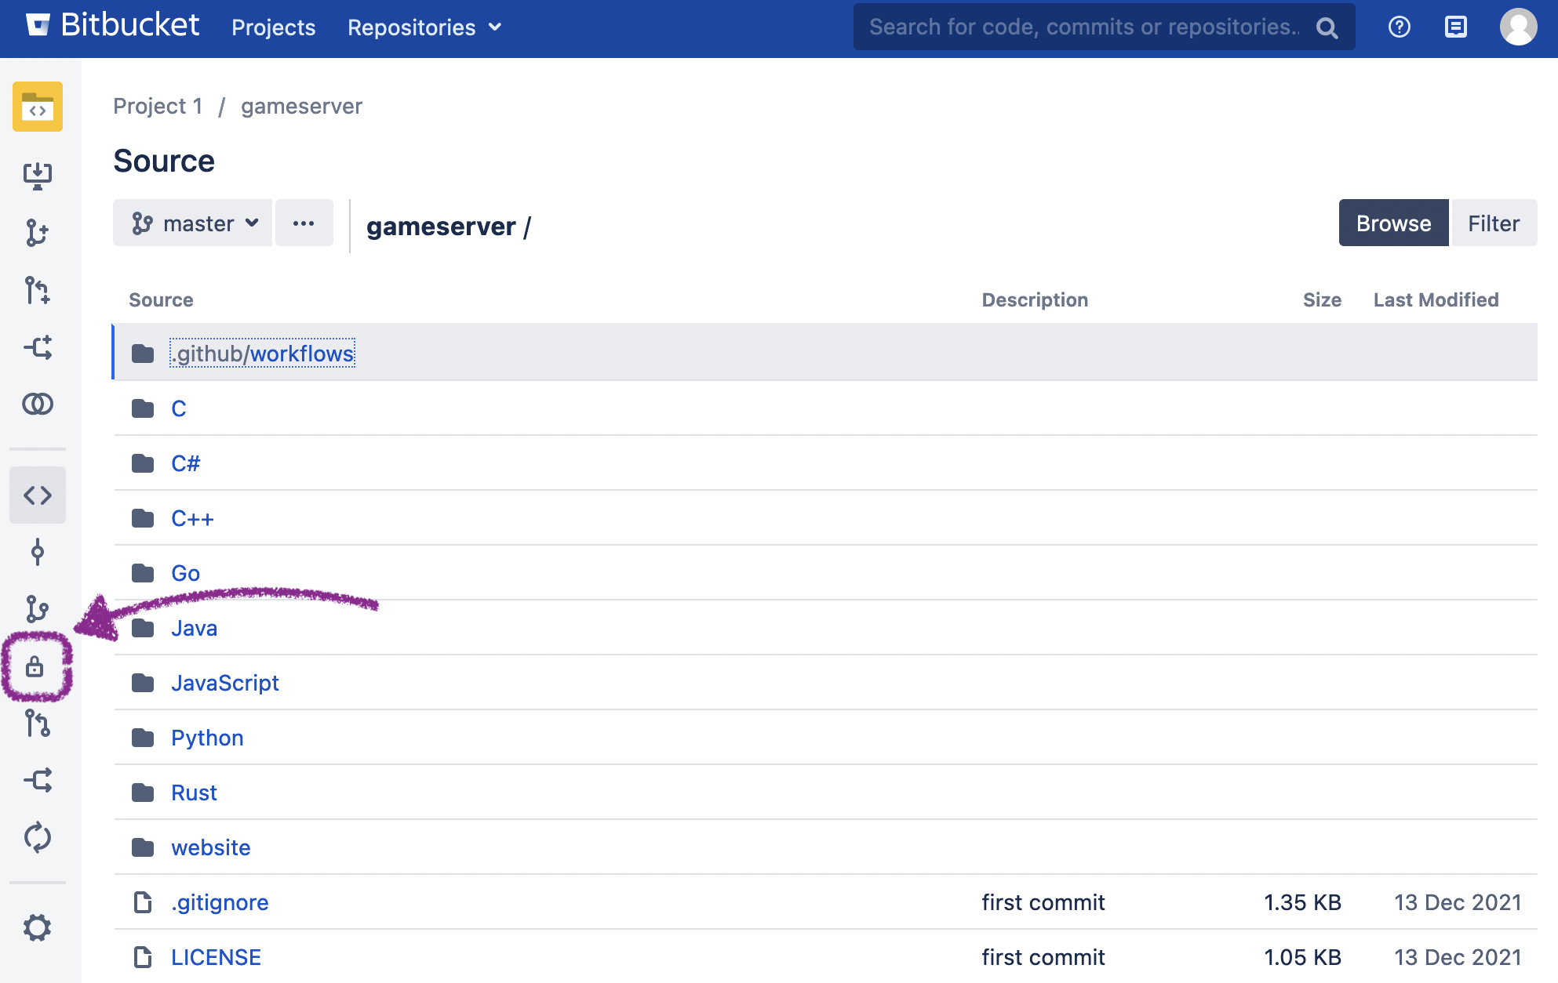Open repository settings gear icon

(37, 927)
